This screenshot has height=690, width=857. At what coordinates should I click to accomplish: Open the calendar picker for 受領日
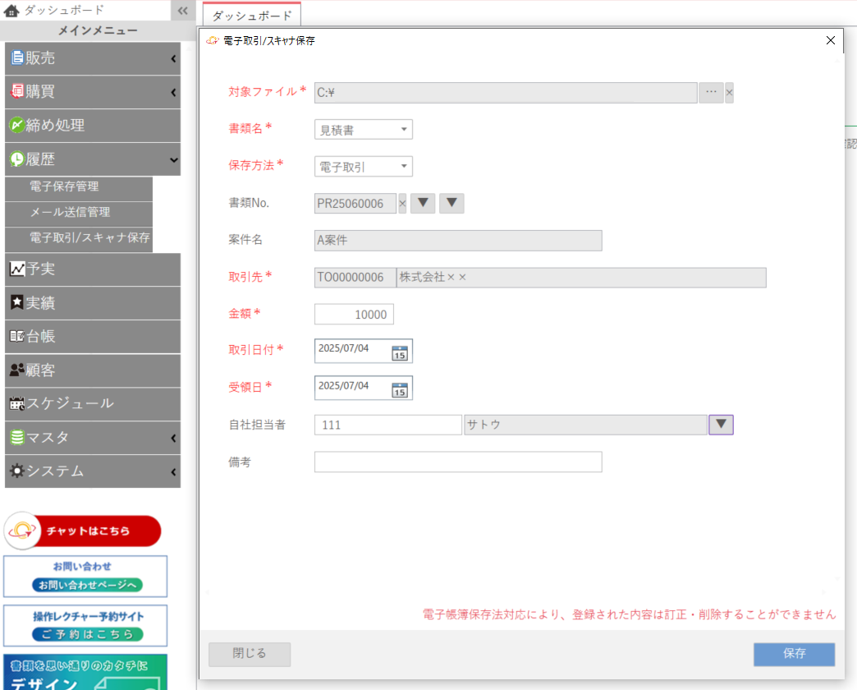tap(400, 389)
